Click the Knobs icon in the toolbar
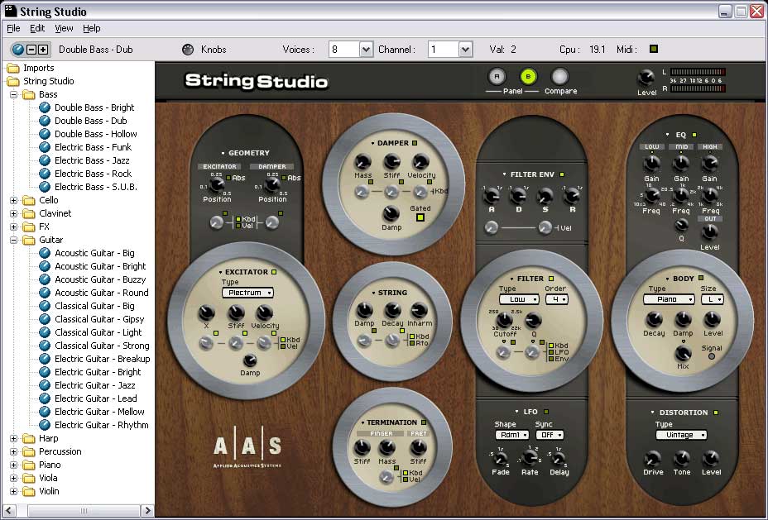 [x=188, y=50]
